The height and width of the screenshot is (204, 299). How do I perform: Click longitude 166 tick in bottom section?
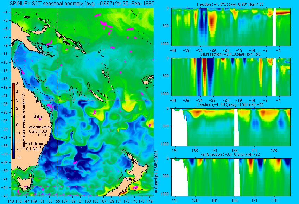[234, 200]
